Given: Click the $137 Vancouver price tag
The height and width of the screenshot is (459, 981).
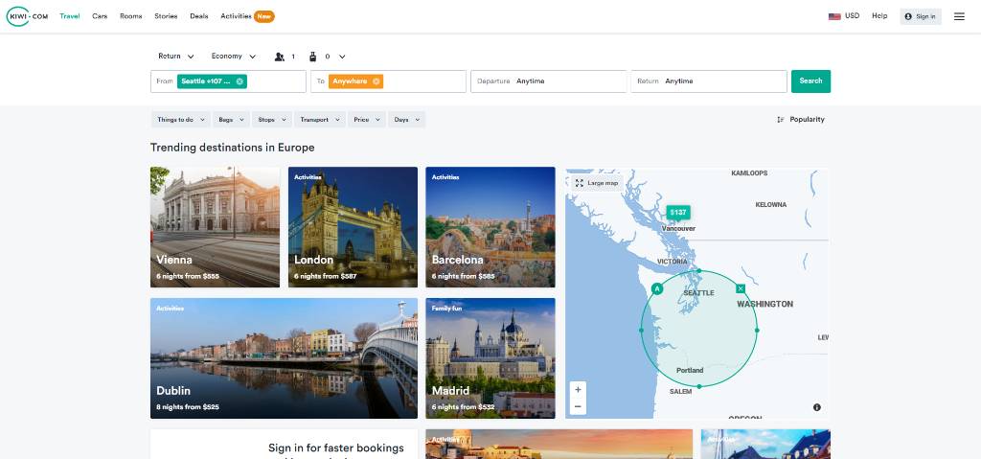Looking at the screenshot, I should point(678,213).
